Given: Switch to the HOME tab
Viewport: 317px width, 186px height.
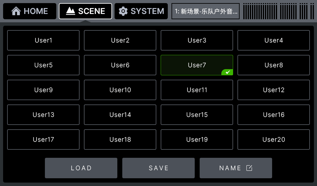Looking at the screenshot, I should [29, 11].
